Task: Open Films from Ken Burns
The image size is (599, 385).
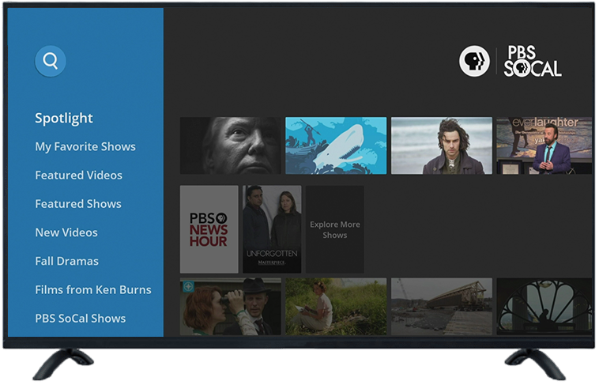Action: pos(93,290)
